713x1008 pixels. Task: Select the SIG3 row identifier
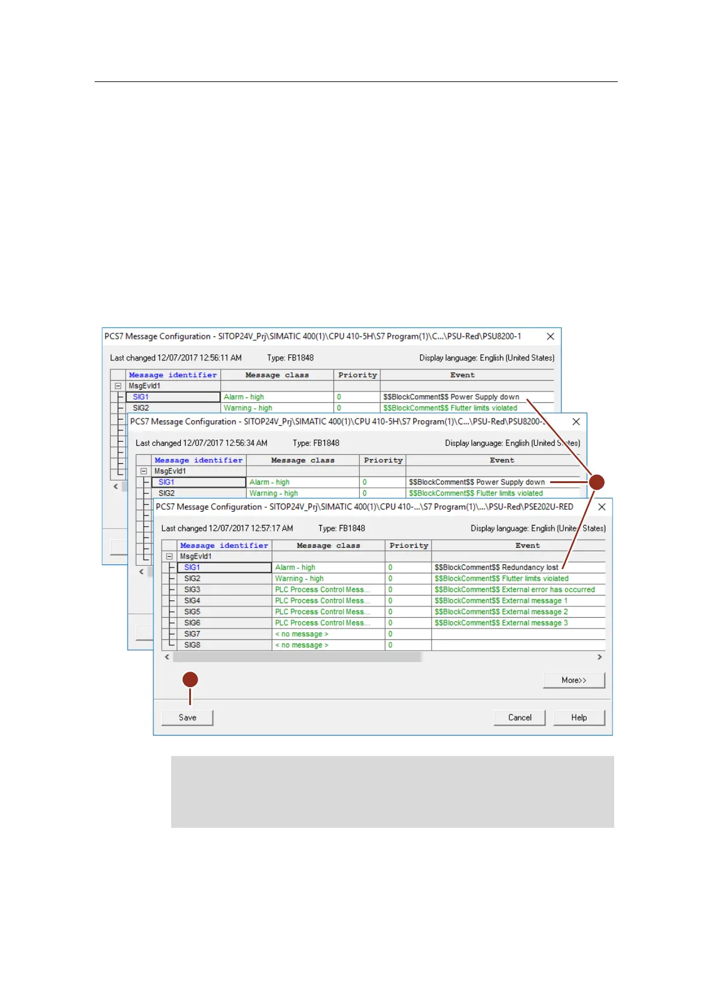pyautogui.click(x=224, y=590)
